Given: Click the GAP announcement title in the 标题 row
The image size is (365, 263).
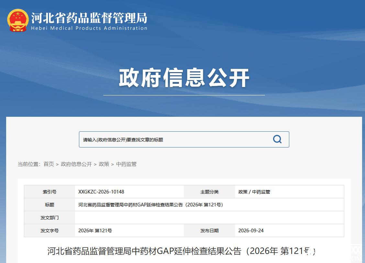Looking at the screenshot, I should pyautogui.click(x=150, y=204).
